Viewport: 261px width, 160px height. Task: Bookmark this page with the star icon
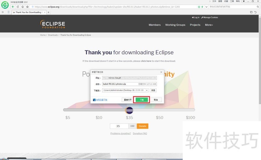click(27, 7)
